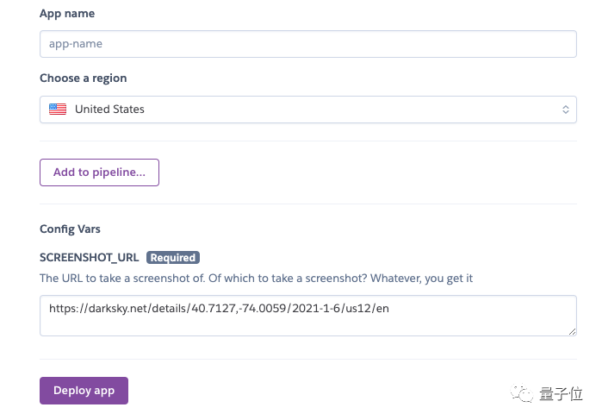Click the Add to pipeline button
Image resolution: width=602 pixels, height=420 pixels.
point(99,172)
